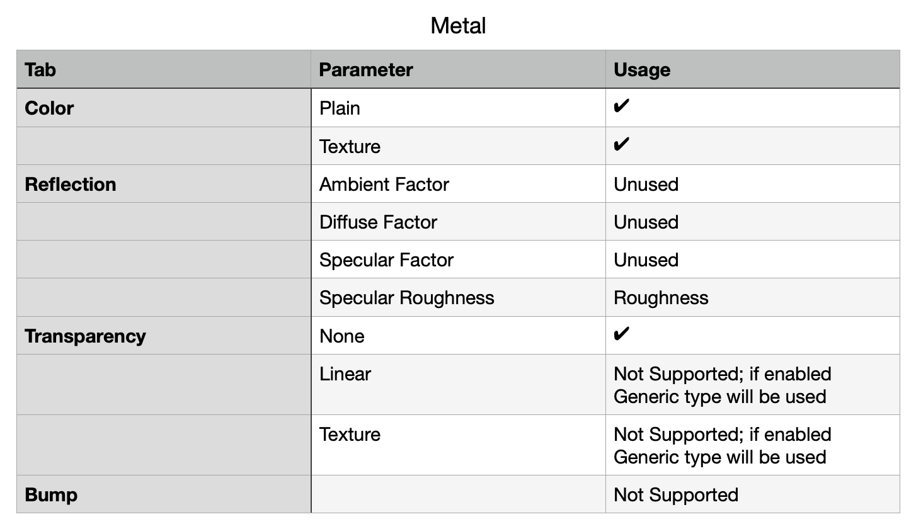916x529 pixels.
Task: Click the Roughness usage cell
Action: (753, 297)
